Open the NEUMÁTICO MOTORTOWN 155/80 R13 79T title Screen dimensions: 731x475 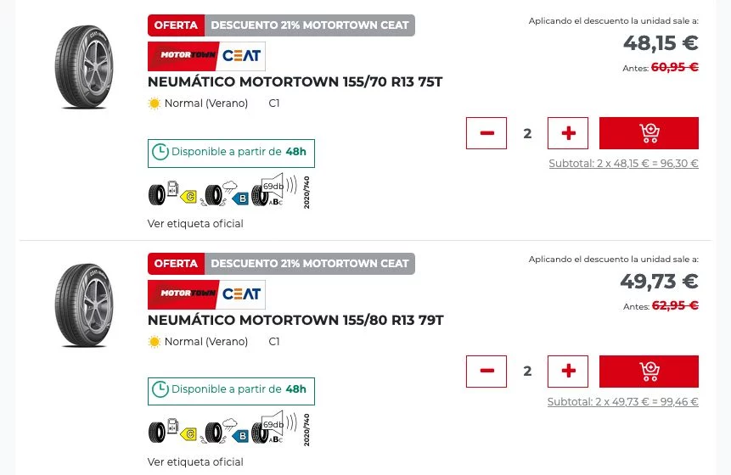tap(295, 321)
